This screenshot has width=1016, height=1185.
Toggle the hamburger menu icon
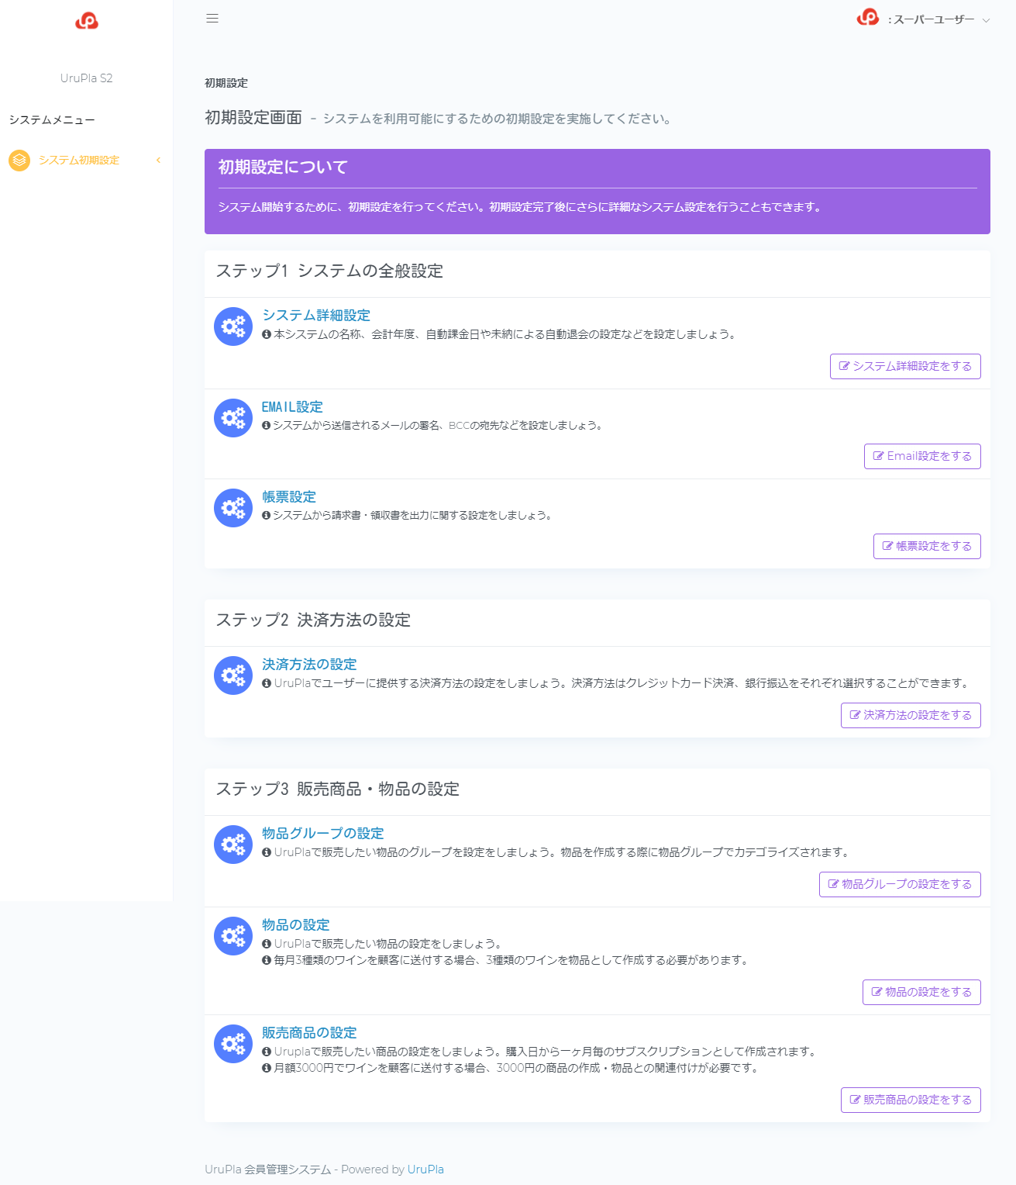[212, 19]
